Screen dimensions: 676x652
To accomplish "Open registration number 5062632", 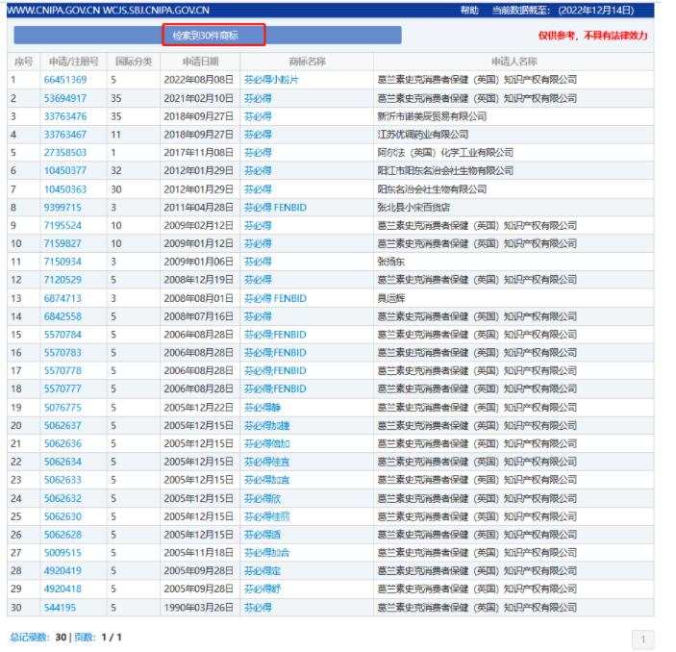I will [63, 498].
